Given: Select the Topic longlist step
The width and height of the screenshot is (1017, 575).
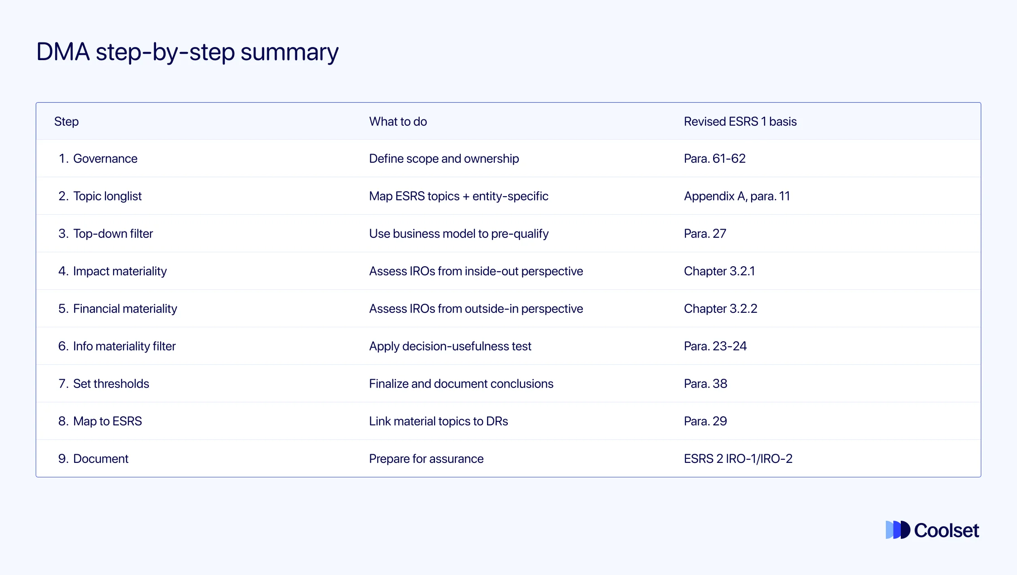Looking at the screenshot, I should 107,196.
